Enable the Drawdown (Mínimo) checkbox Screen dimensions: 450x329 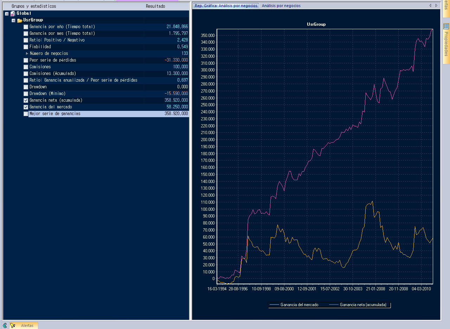click(x=26, y=94)
